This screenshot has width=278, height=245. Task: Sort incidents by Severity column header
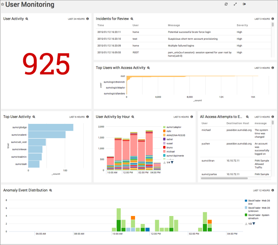[242, 25]
